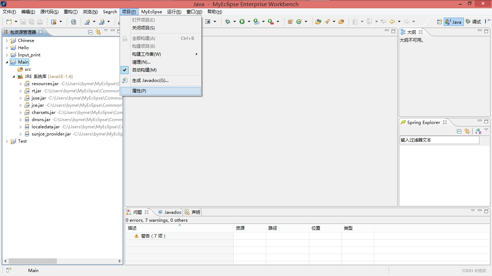Click the Open Type folder toolbar icon
The height and width of the screenshot is (276, 492).
[x=318, y=22]
